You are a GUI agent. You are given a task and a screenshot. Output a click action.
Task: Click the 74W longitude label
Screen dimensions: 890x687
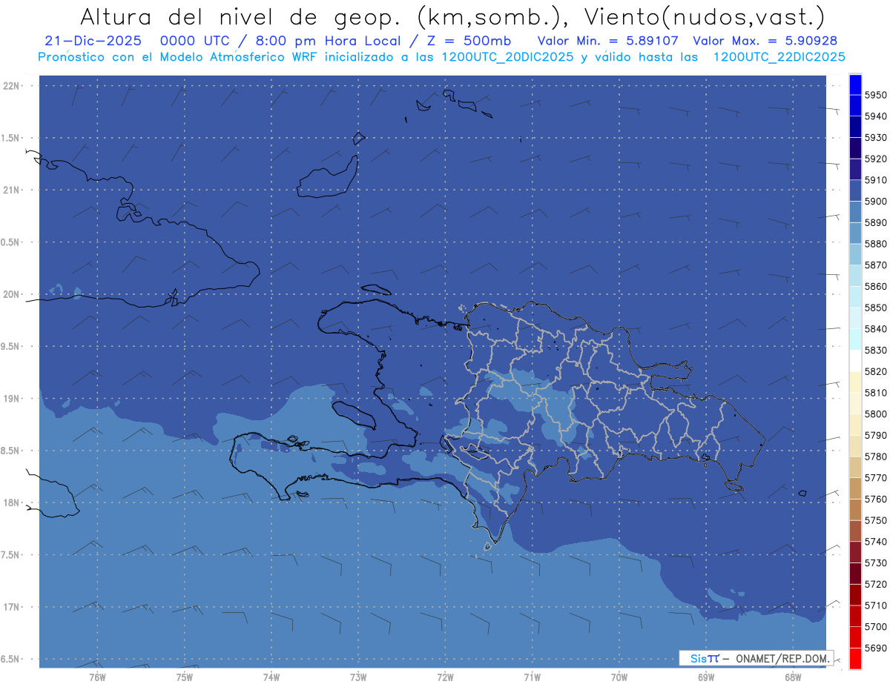(271, 677)
